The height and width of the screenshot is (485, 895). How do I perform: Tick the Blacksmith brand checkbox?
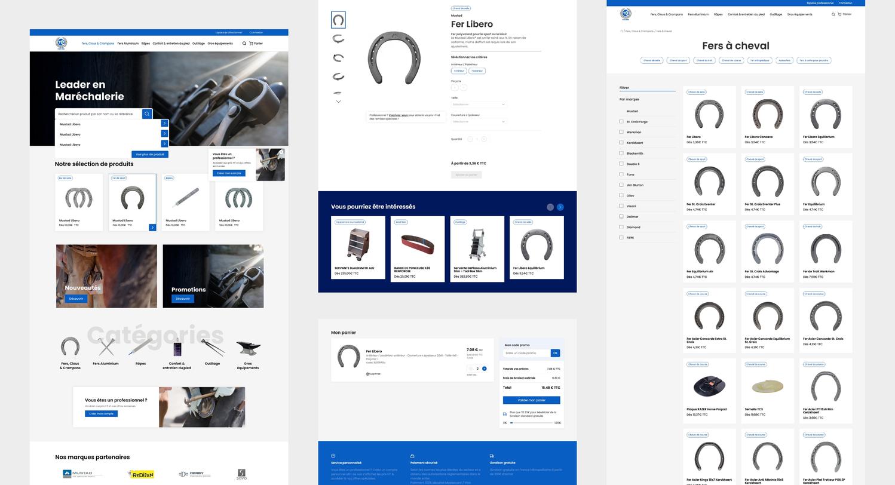[x=621, y=153]
